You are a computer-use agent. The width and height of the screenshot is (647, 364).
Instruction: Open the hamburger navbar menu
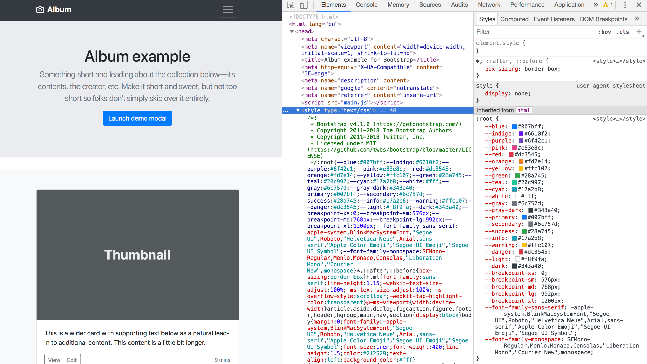click(228, 10)
